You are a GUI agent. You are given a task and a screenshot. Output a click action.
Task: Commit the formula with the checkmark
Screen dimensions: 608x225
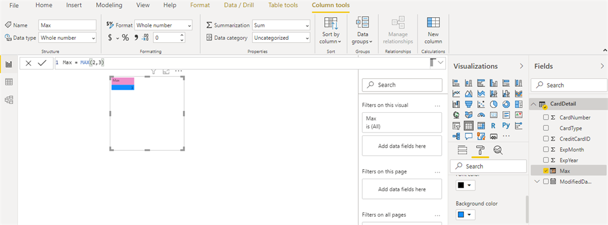coord(42,64)
